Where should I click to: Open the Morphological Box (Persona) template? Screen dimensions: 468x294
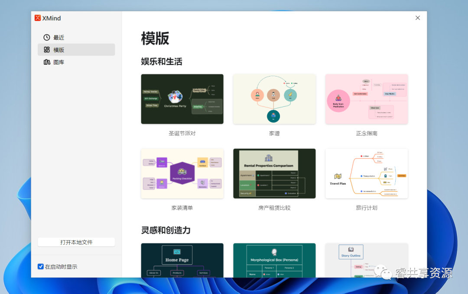[274, 260]
